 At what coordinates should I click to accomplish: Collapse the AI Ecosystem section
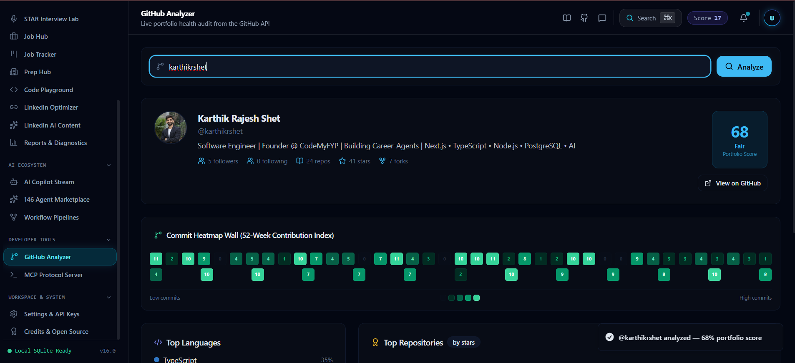tap(108, 165)
